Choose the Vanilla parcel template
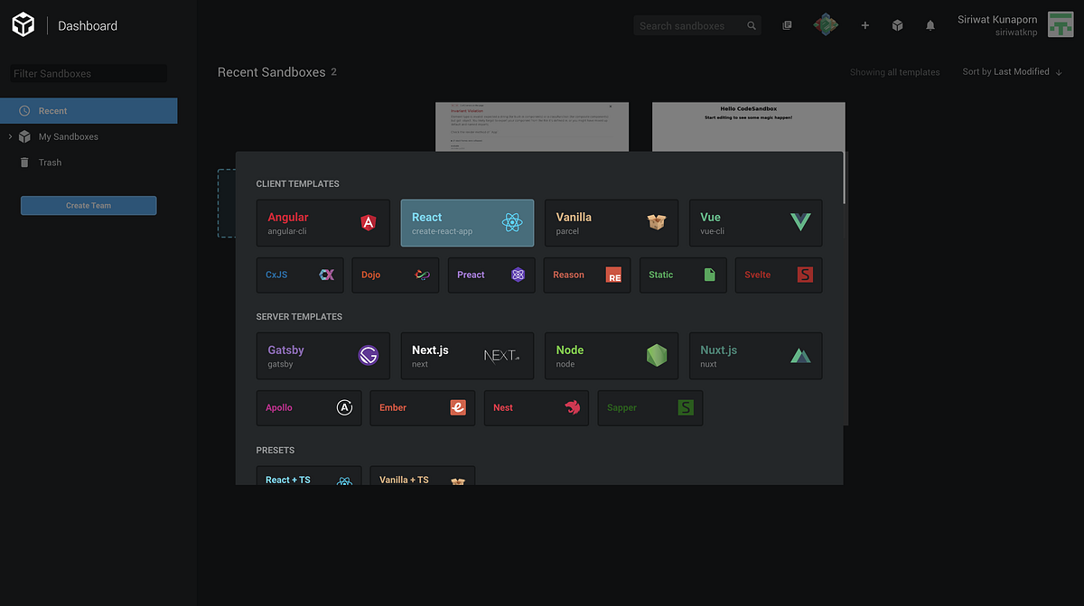 pyautogui.click(x=612, y=222)
